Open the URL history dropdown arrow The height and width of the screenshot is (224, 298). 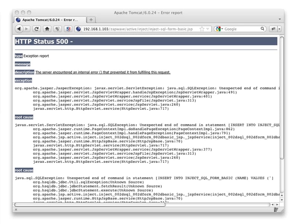coord(208,29)
